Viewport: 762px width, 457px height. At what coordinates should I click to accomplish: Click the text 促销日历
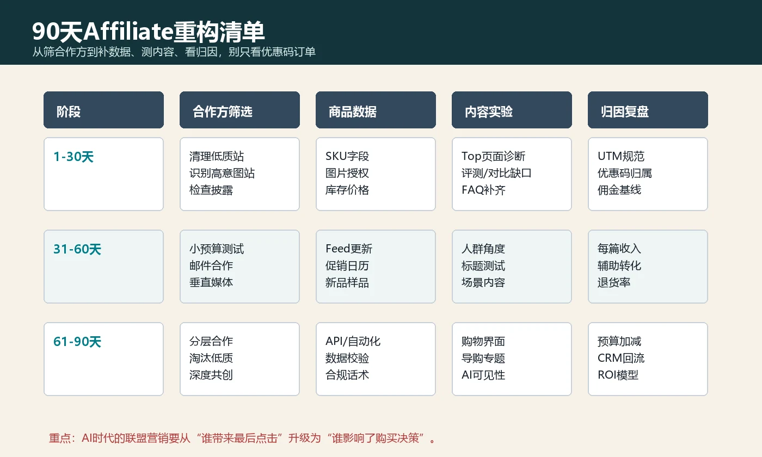pos(347,265)
